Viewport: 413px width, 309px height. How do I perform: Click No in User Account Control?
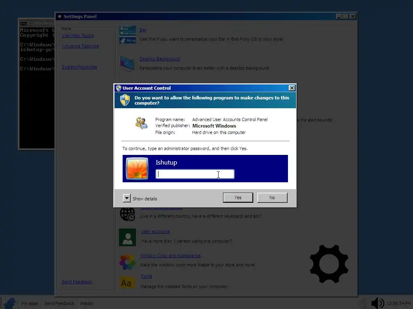click(272, 198)
